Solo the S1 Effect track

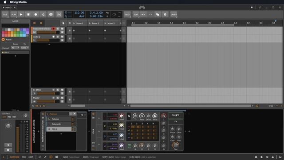pyautogui.click(x=58, y=90)
